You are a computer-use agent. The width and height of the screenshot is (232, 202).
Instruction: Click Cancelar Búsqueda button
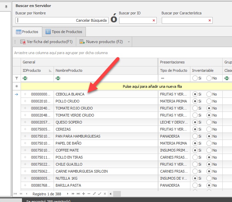[x=91, y=20]
